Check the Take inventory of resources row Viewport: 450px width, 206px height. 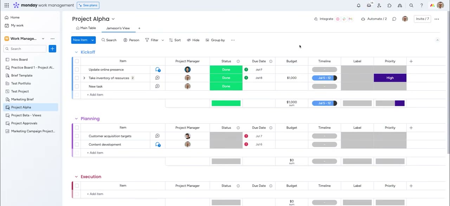click(x=77, y=78)
